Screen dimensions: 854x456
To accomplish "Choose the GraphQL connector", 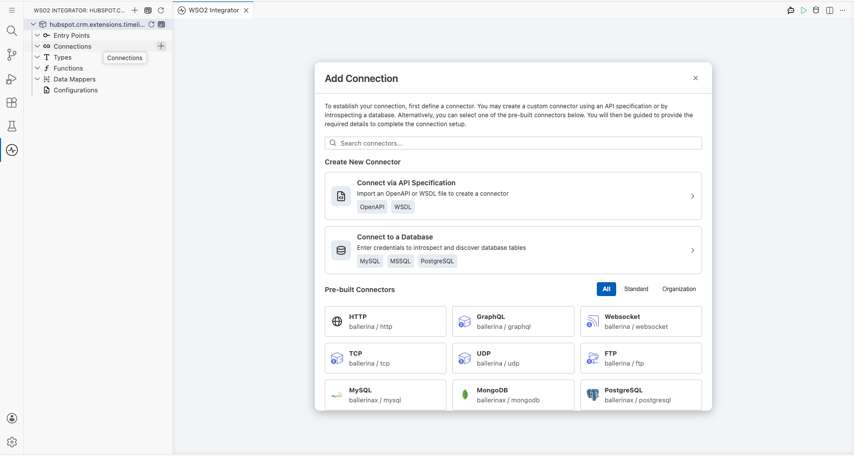I will (x=513, y=321).
